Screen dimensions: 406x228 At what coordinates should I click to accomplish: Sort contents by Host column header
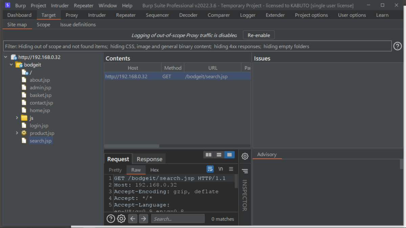pyautogui.click(x=133, y=68)
